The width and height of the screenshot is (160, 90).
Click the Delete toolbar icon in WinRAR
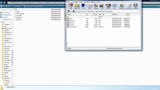pyautogui.click(x=96, y=6)
